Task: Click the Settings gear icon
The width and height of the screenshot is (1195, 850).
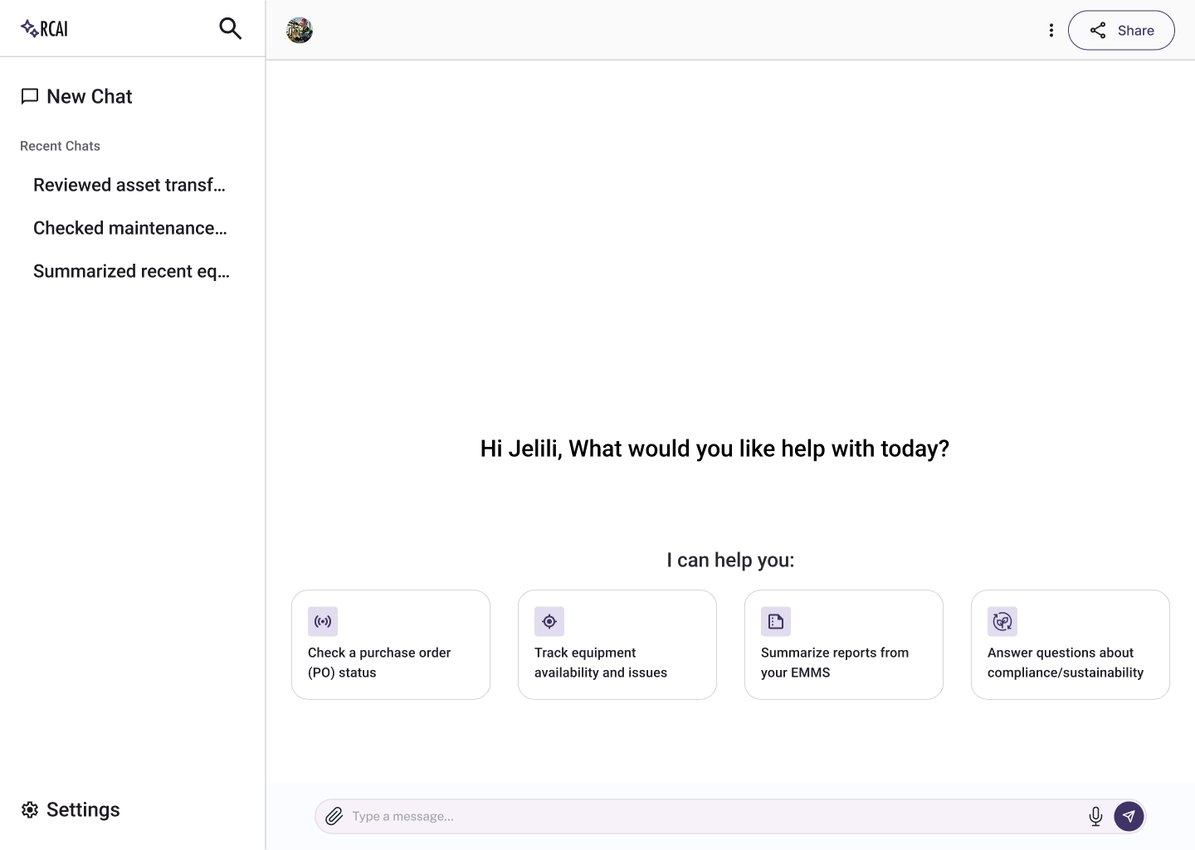Action: point(30,810)
